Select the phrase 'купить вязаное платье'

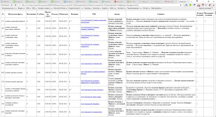click(14, 72)
